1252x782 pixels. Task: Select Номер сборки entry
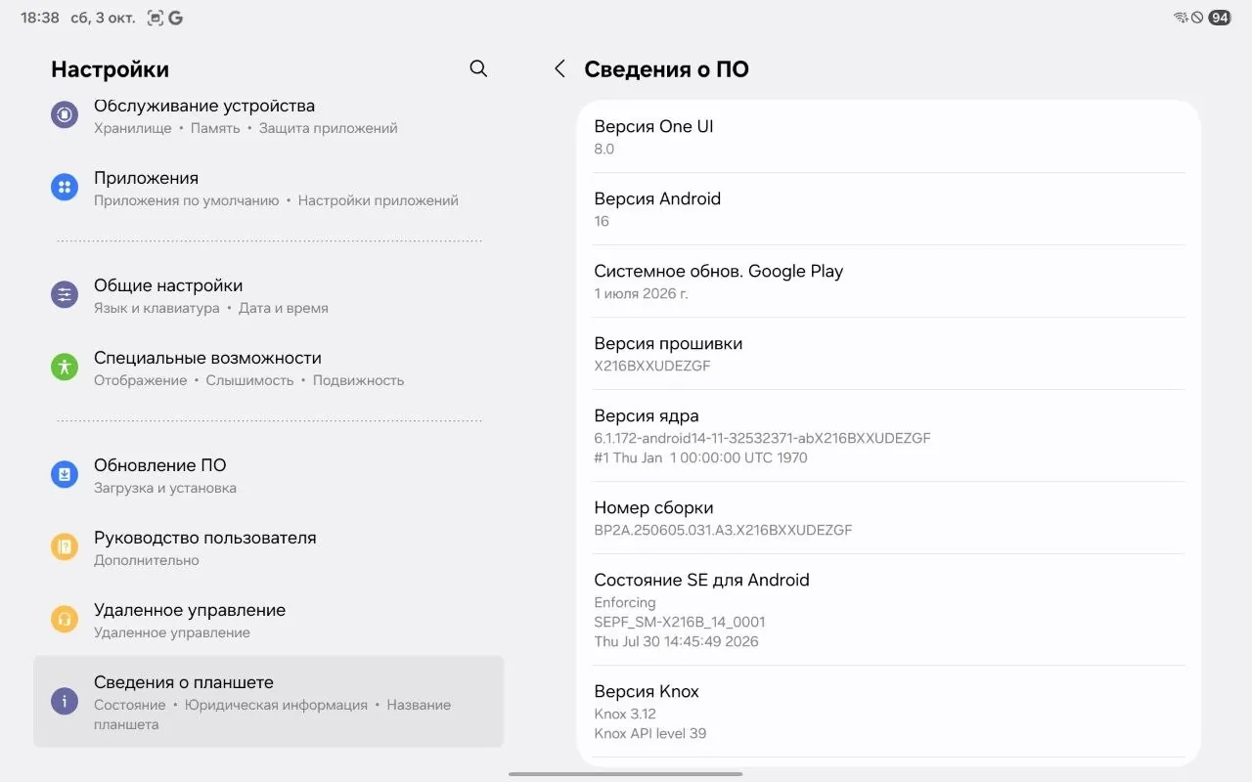click(889, 518)
